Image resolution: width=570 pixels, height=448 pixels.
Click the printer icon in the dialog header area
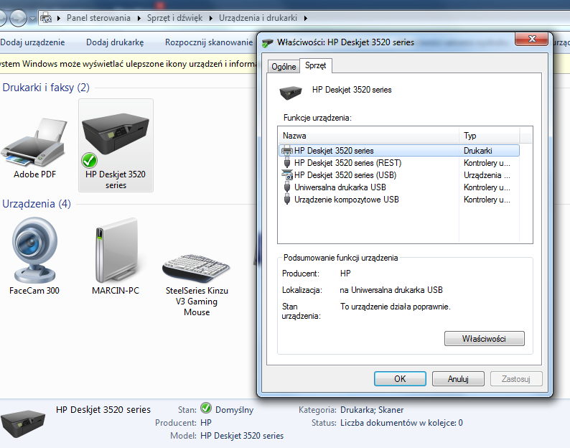pos(291,92)
